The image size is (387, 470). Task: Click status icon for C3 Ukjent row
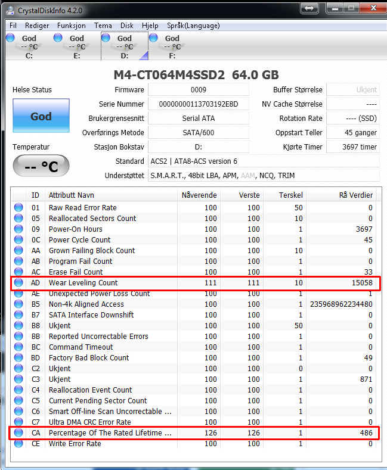18,379
